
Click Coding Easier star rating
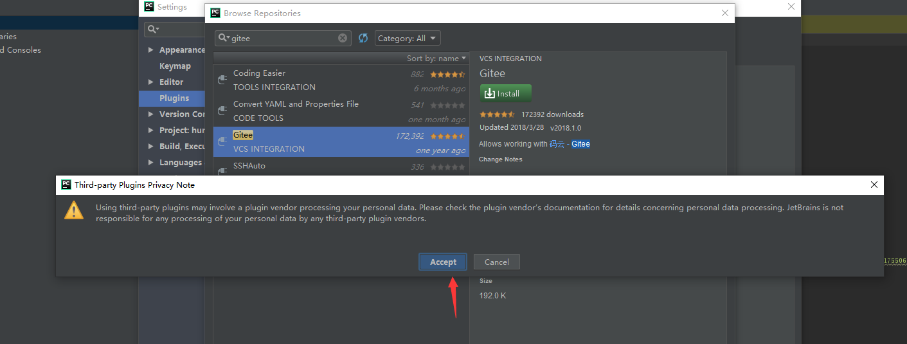[x=447, y=75]
